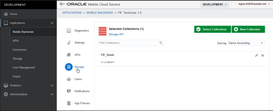Expand the Analytics section chevron
This screenshot has width=273, height=111.
coord(52,85)
